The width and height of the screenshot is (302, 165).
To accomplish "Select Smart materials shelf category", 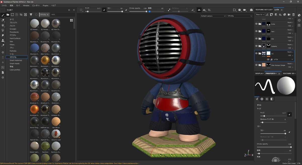I will (16, 60).
